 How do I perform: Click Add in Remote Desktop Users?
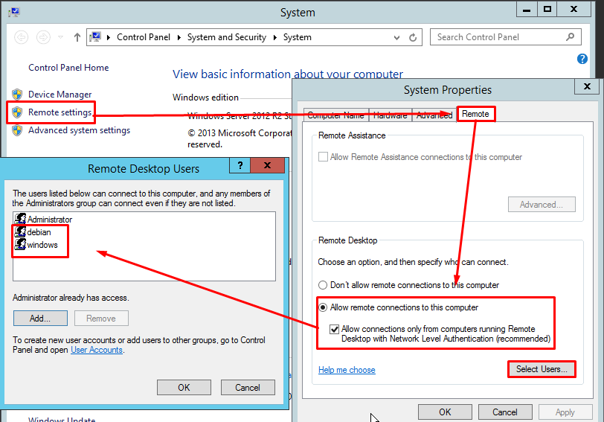(x=40, y=319)
